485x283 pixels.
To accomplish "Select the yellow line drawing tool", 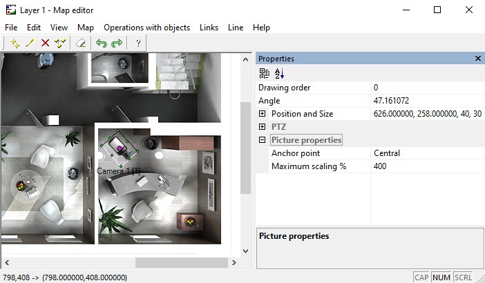I will tap(30, 43).
